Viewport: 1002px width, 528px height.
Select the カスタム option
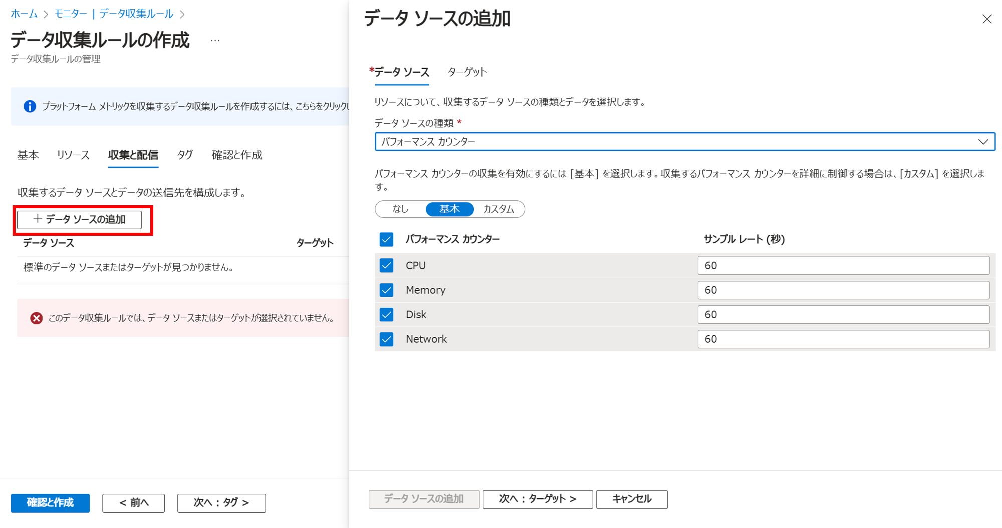498,209
